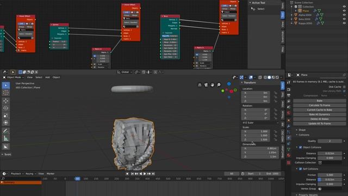Click the Update All To Frame button
This screenshot has width=348, height=196.
tap(319, 124)
